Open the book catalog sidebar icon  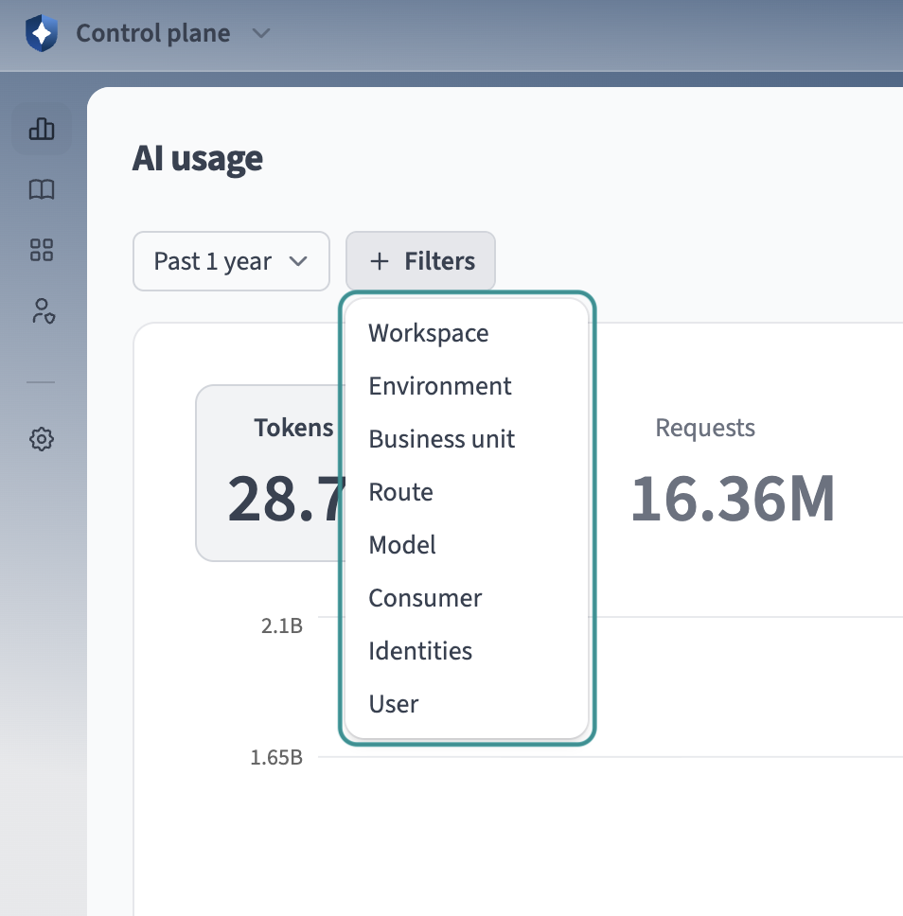[x=42, y=189]
